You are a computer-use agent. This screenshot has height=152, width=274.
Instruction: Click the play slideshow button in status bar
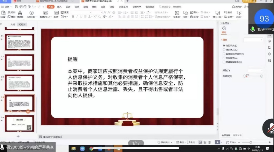pyautogui.click(x=217, y=142)
